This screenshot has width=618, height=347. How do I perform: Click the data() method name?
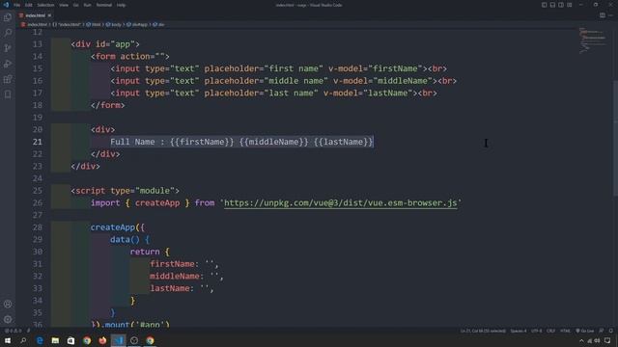point(120,240)
